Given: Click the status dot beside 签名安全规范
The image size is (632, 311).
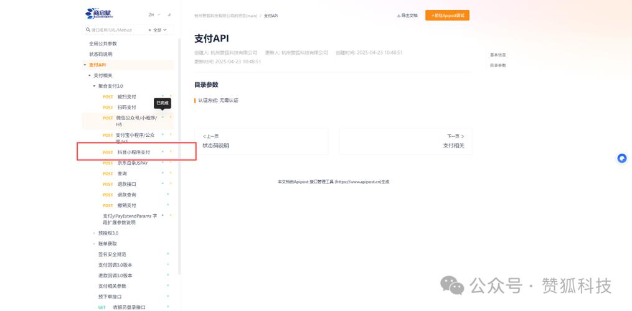Looking at the screenshot, I should (167, 254).
